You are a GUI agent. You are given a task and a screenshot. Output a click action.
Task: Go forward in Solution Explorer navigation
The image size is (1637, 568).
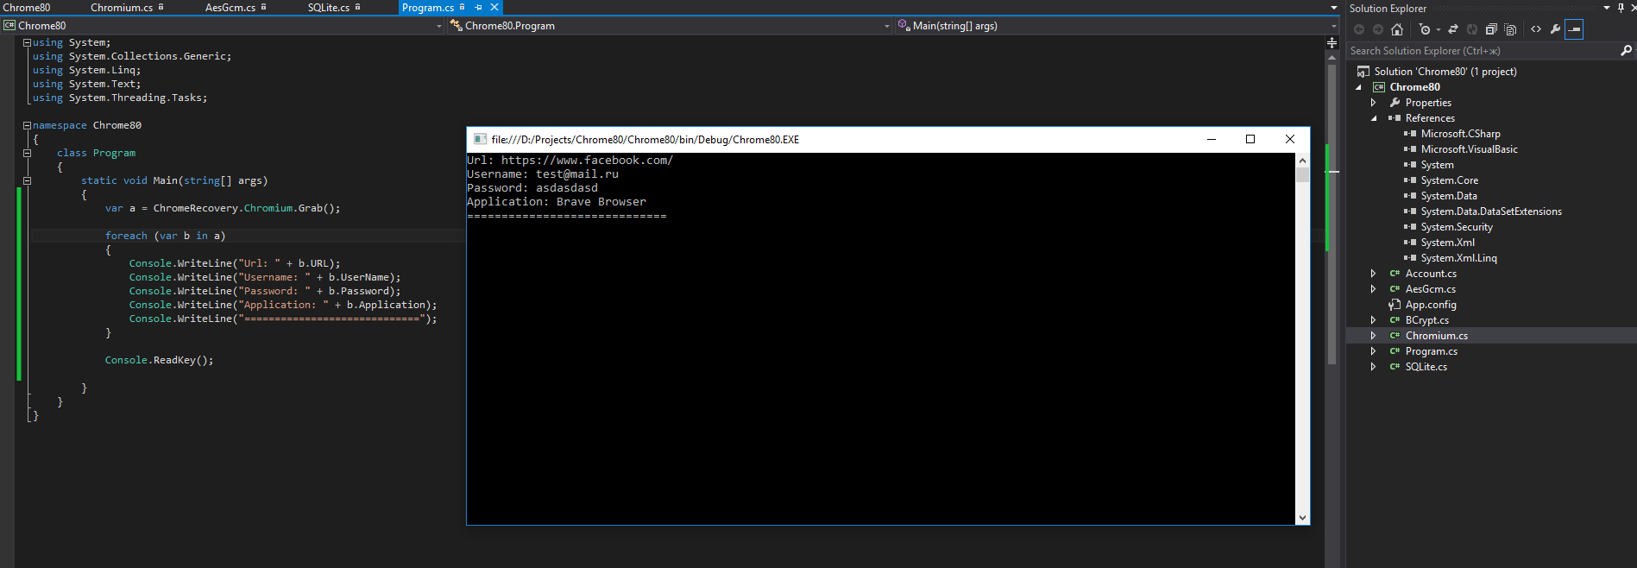(1378, 29)
